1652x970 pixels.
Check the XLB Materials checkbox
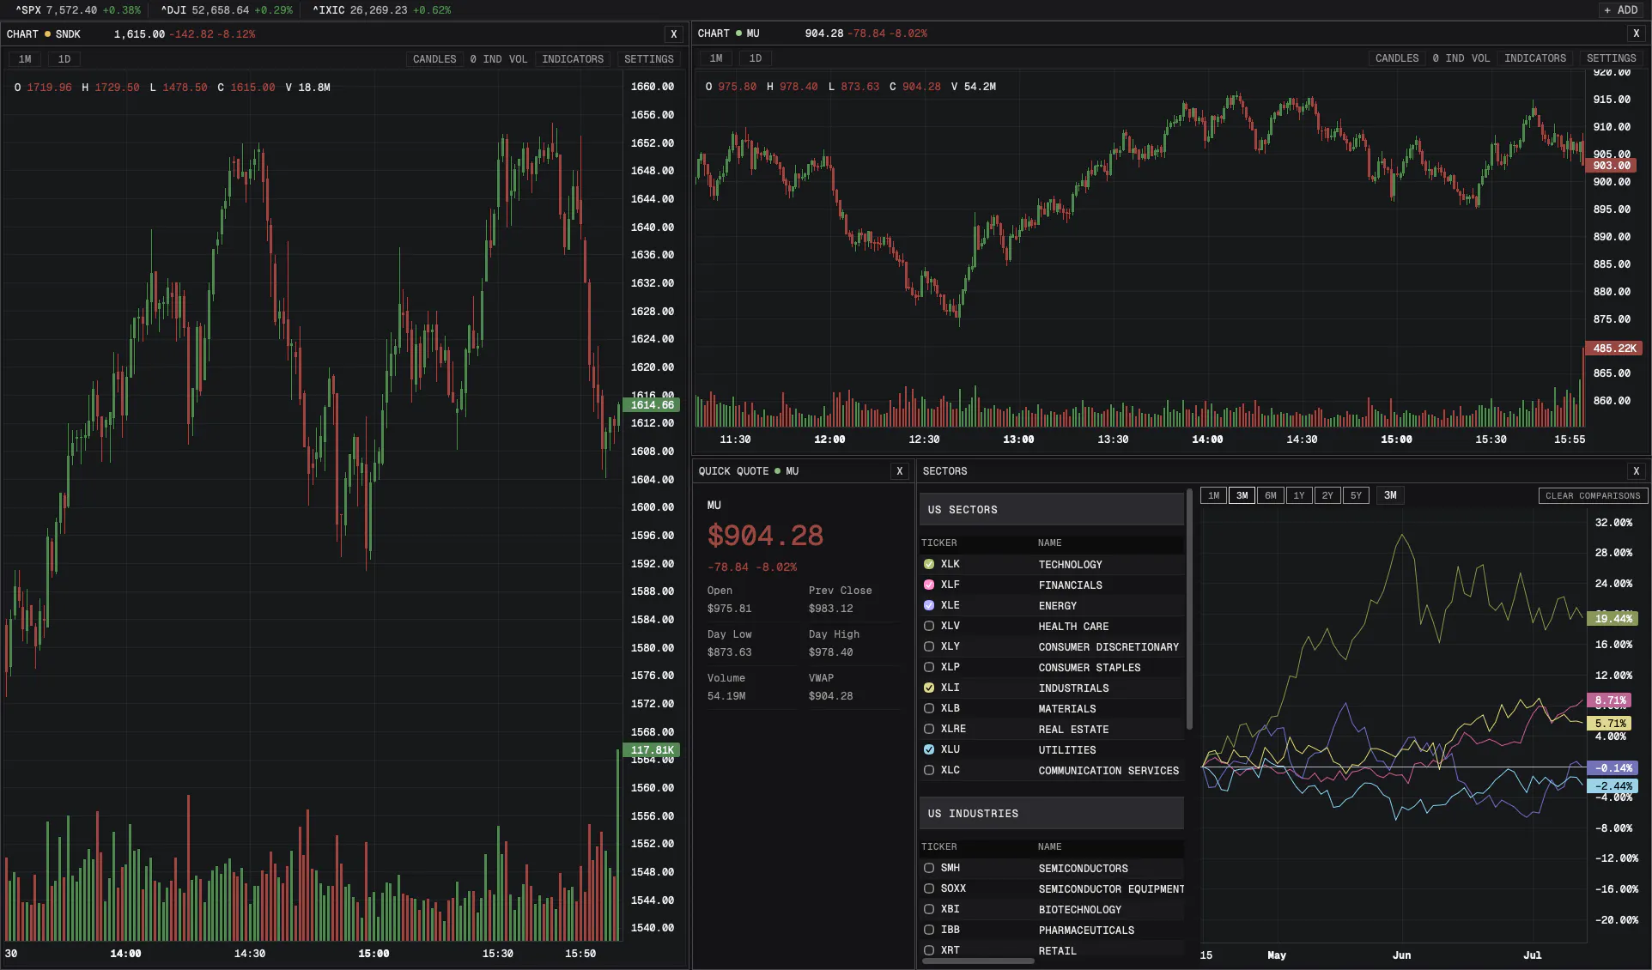point(929,708)
